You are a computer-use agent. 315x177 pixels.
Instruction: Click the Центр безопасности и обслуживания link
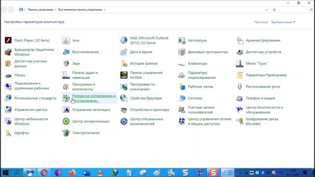[x=264, y=110]
